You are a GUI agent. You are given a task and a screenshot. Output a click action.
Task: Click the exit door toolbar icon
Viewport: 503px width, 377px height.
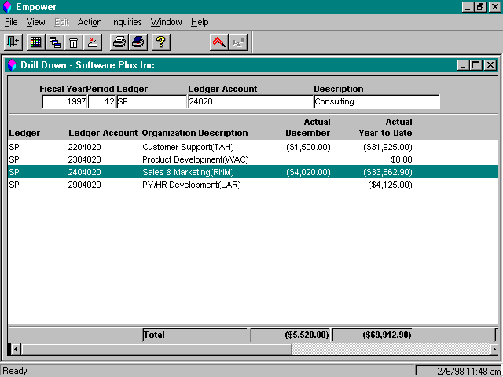13,42
